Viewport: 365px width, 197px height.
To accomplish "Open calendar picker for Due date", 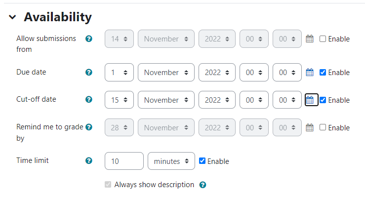I will (x=310, y=73).
